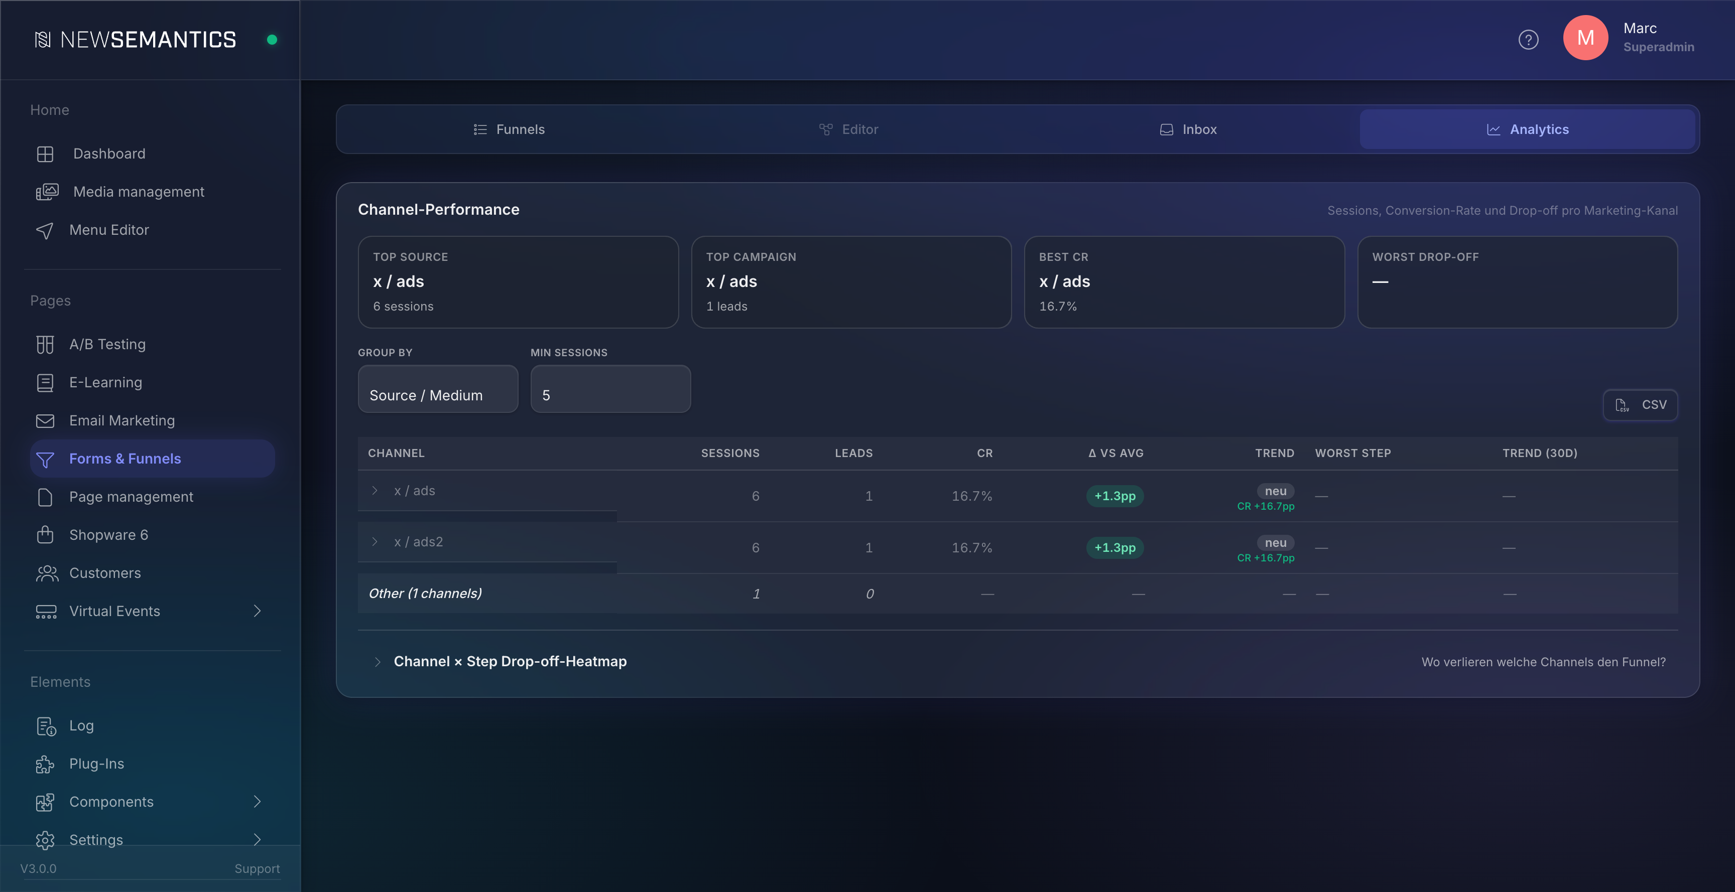
Task: Click +1.3pp badge in x / ads row
Action: point(1114,496)
